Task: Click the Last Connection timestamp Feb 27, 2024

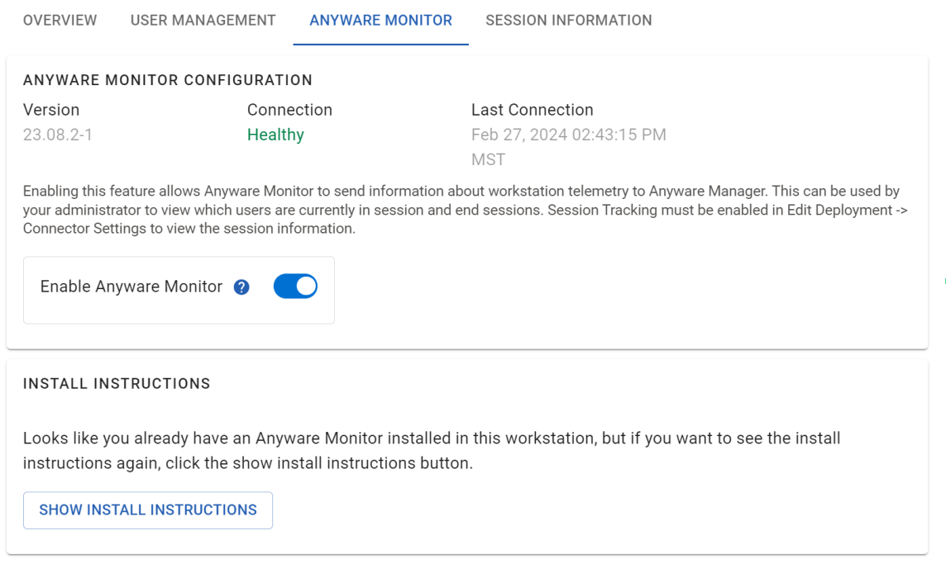Action: 568,147
